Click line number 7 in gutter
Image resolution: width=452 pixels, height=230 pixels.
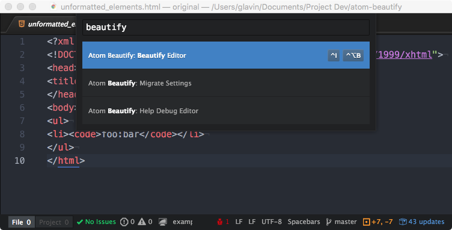coord(22,120)
